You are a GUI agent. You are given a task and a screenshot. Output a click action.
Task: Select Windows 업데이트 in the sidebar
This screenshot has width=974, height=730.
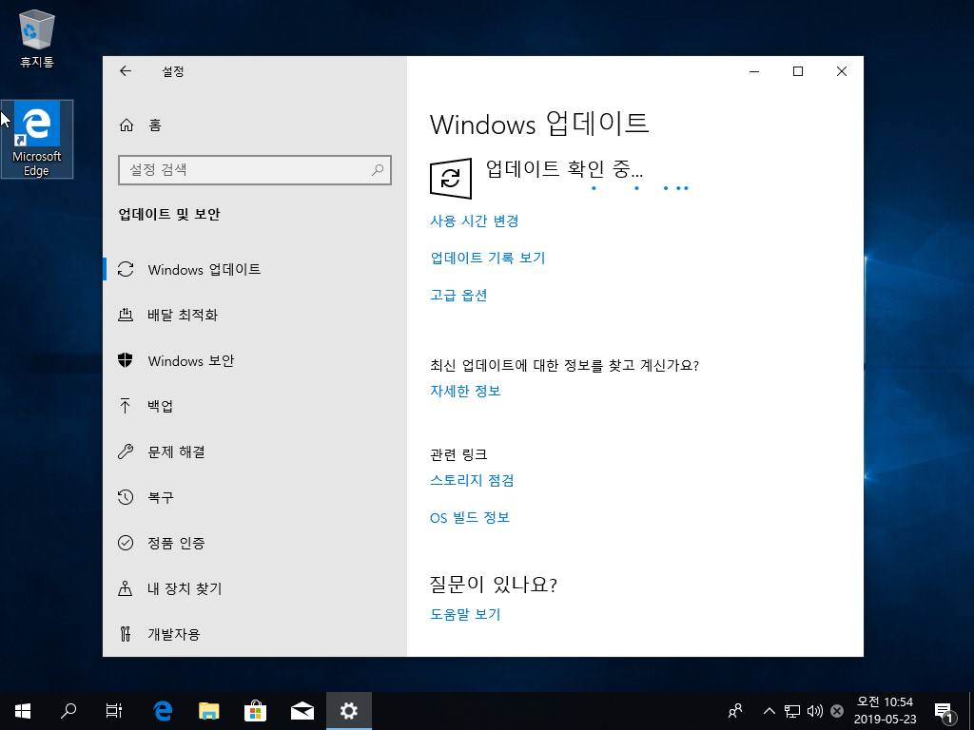coord(255,269)
